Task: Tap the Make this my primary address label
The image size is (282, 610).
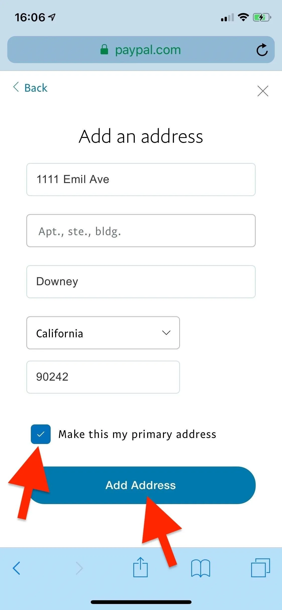Action: [137, 434]
